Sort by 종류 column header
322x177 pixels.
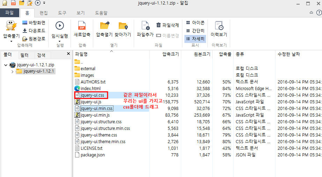pos(240,54)
